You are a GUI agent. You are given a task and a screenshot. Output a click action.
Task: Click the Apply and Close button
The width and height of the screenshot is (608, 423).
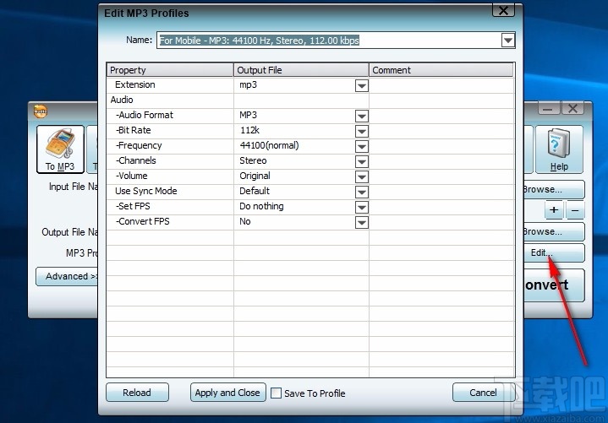227,393
